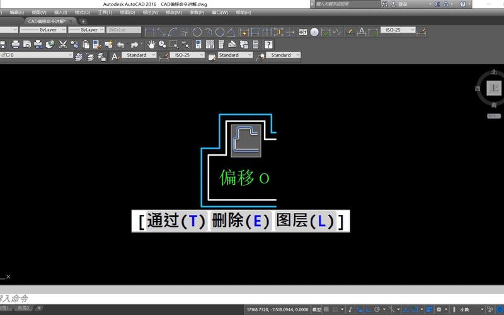
Task: Toggle ortho mode in status bar
Action: (367, 309)
